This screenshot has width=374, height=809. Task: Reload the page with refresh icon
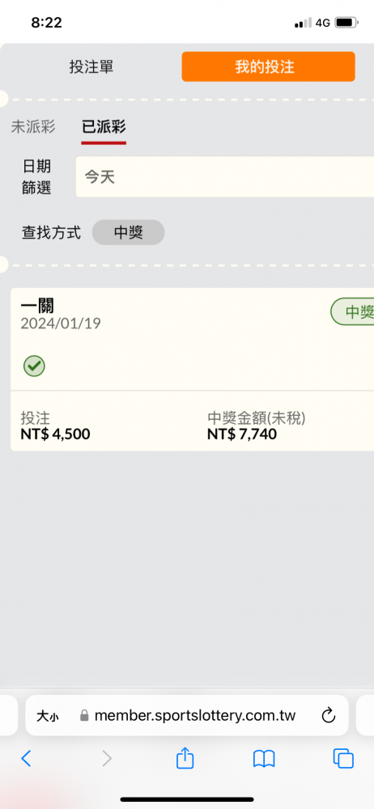point(329,716)
